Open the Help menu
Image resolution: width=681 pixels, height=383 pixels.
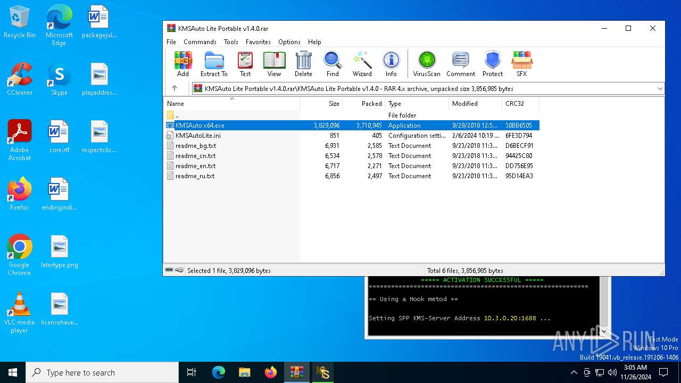coord(314,42)
